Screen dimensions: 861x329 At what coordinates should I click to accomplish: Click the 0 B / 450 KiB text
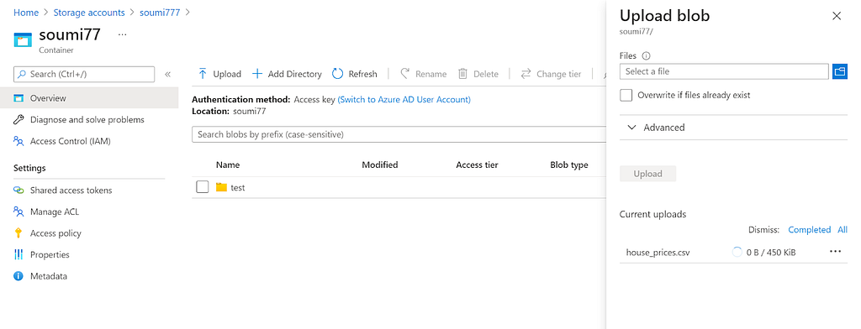click(771, 253)
